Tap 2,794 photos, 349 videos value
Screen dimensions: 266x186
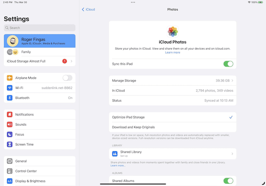click(215, 91)
